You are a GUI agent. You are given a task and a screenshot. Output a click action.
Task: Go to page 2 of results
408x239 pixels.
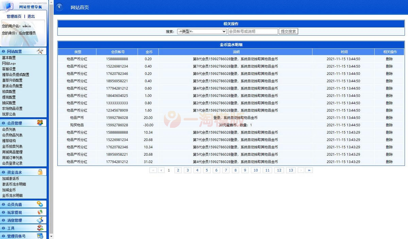click(x=178, y=170)
